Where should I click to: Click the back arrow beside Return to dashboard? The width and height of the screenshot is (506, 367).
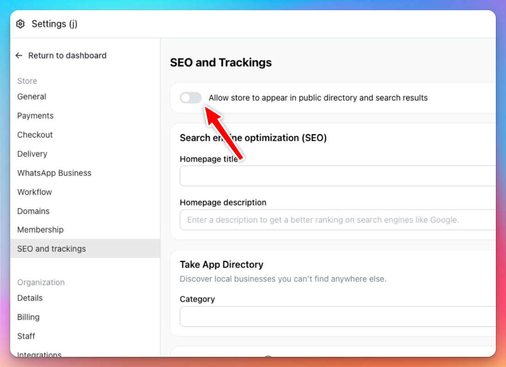pos(19,56)
